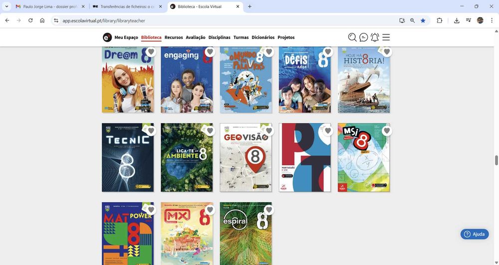Bookmark star icon in address bar
The height and width of the screenshot is (265, 499).
tap(423, 20)
